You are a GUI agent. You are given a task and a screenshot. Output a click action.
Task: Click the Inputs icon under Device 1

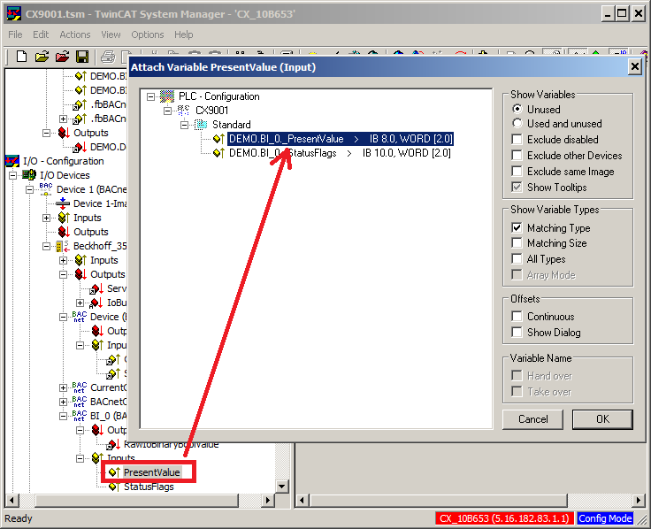pos(64,218)
